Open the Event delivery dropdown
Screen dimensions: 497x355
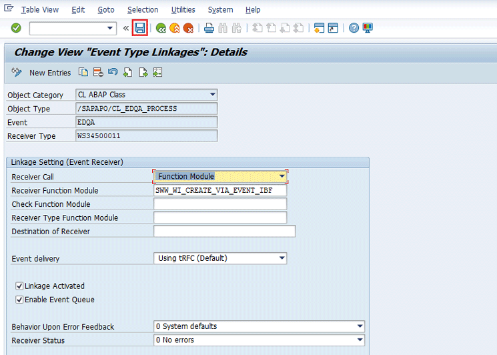click(282, 258)
